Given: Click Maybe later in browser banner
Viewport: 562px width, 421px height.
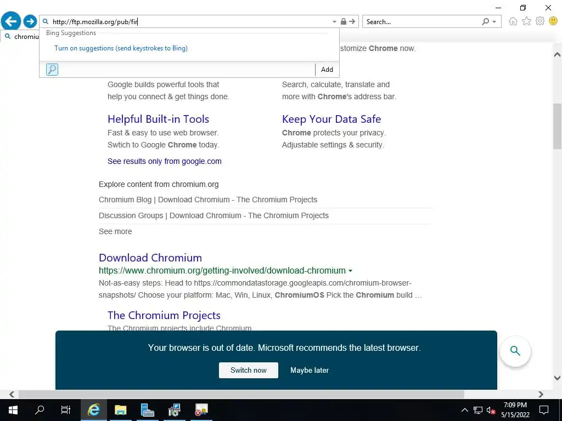Looking at the screenshot, I should (x=310, y=370).
